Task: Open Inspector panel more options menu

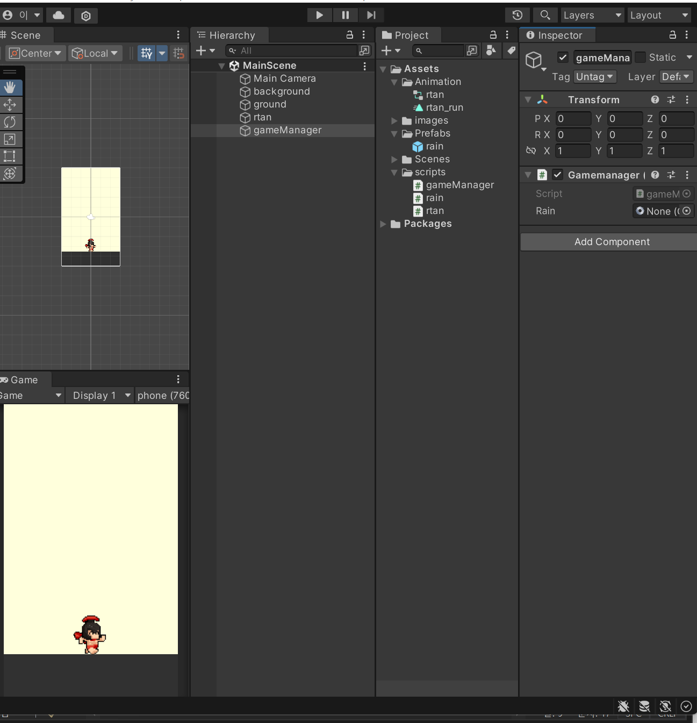Action: 687,35
